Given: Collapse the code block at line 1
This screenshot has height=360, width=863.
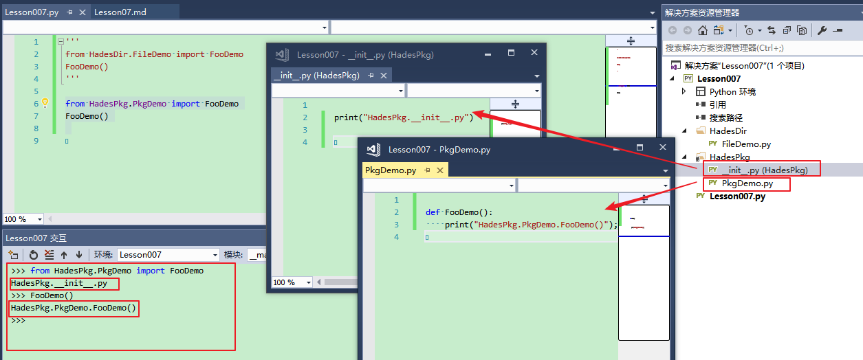Looking at the screenshot, I should [61, 42].
